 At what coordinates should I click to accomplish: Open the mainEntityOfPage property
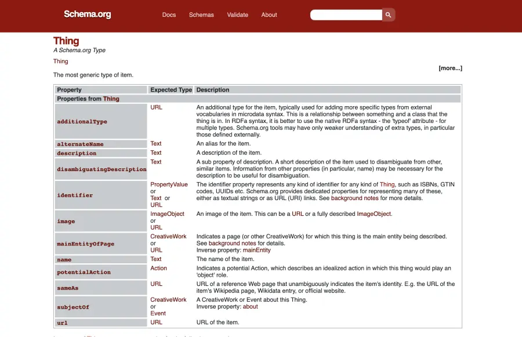86,244
